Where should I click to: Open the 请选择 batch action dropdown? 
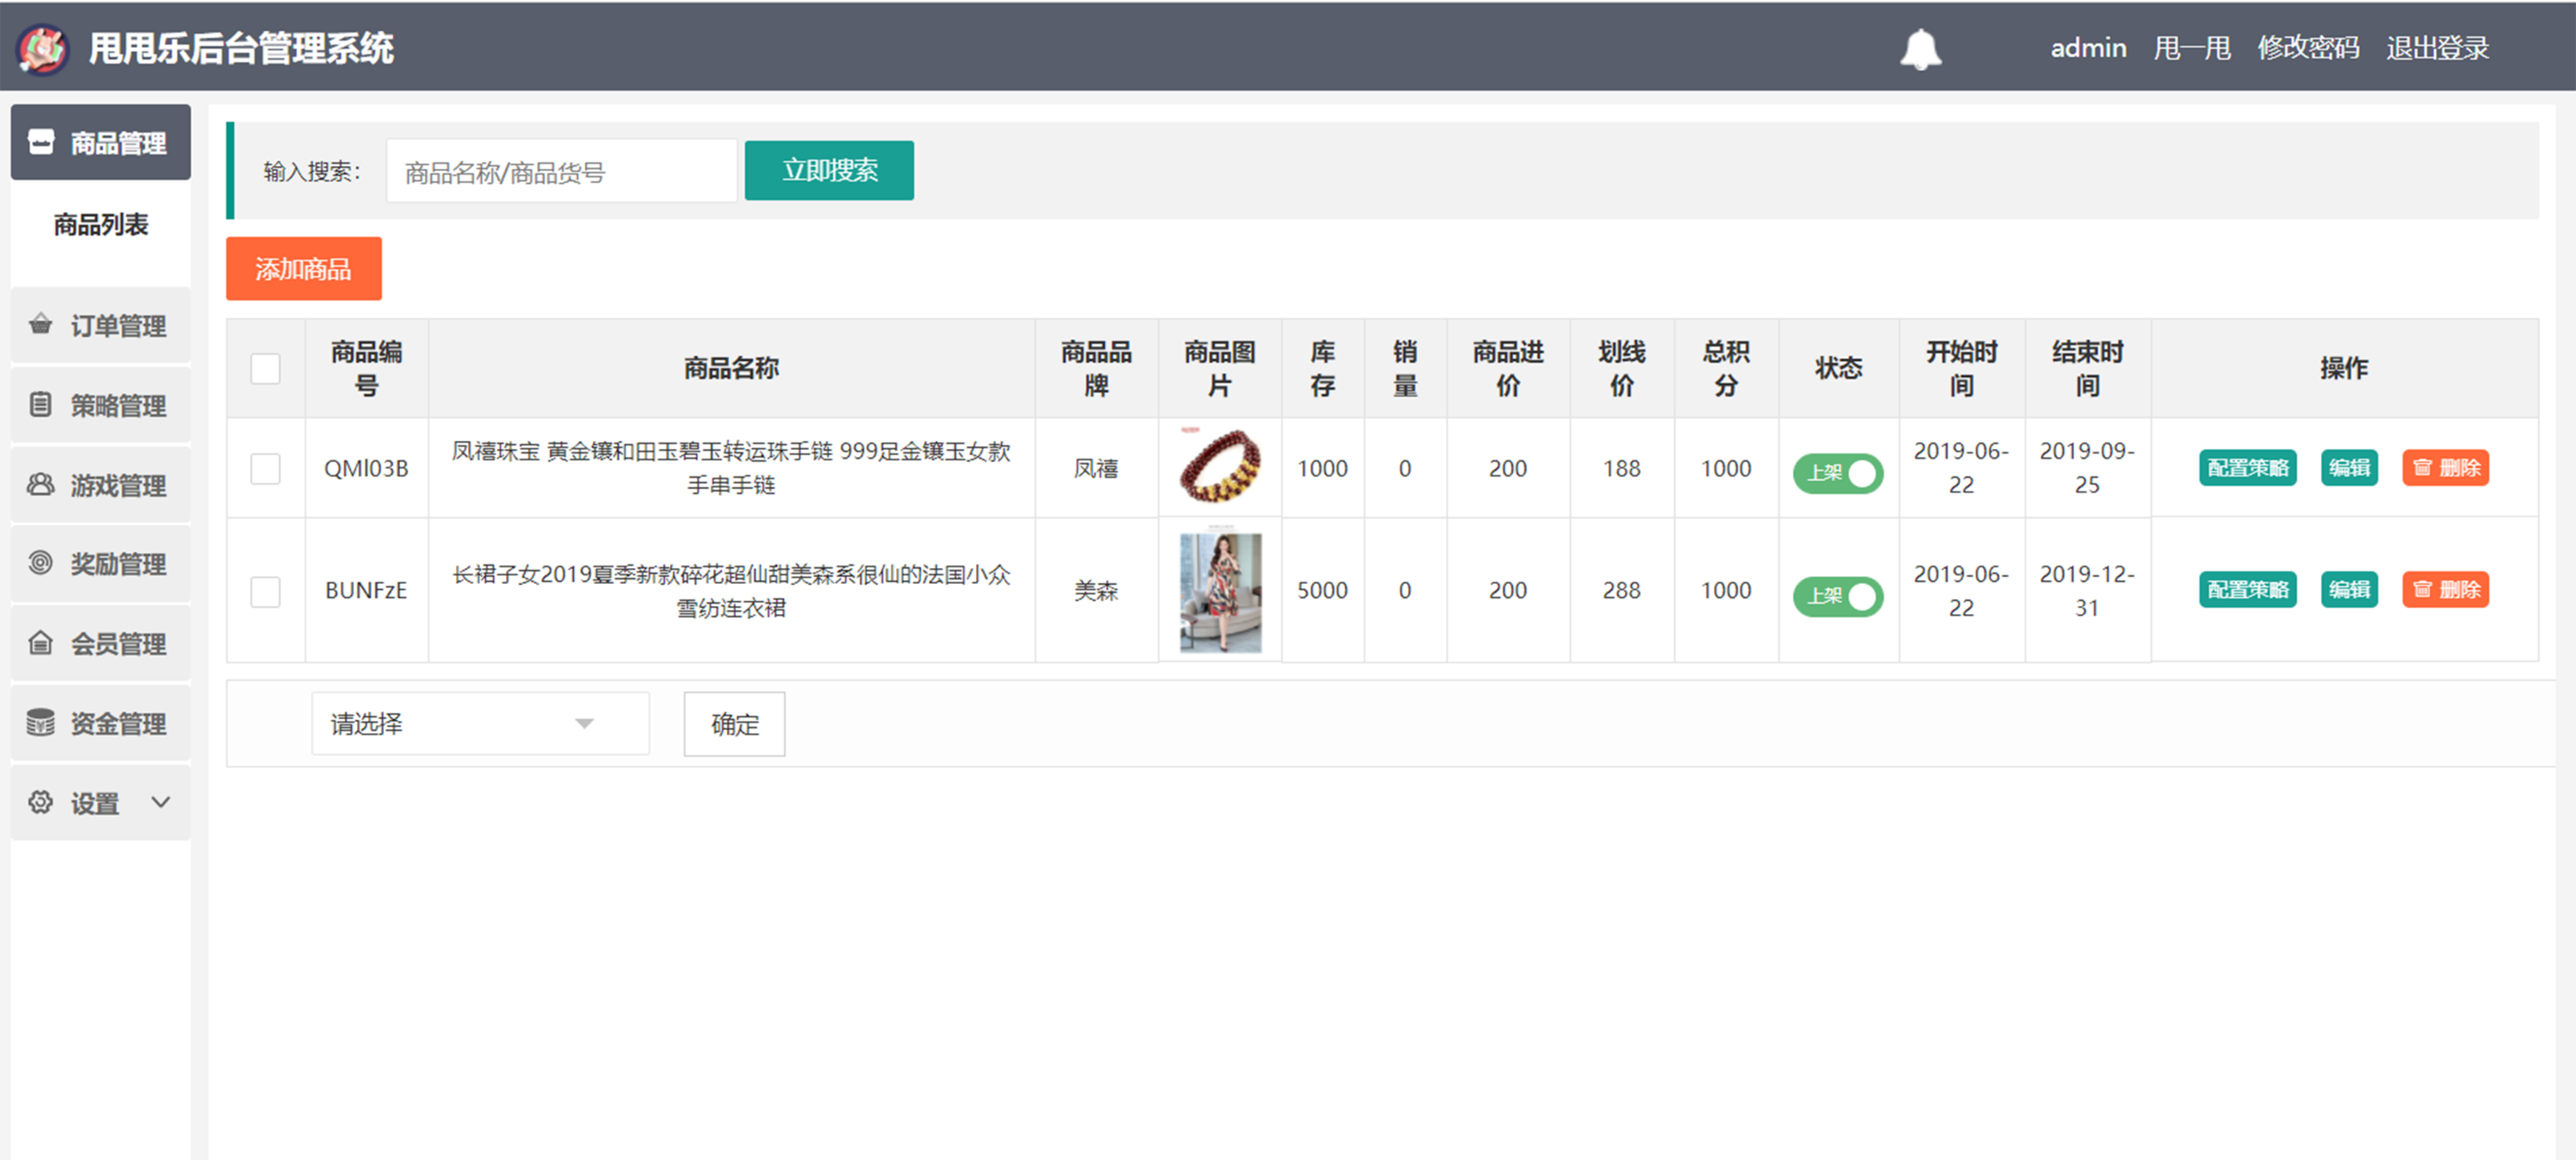[x=480, y=723]
